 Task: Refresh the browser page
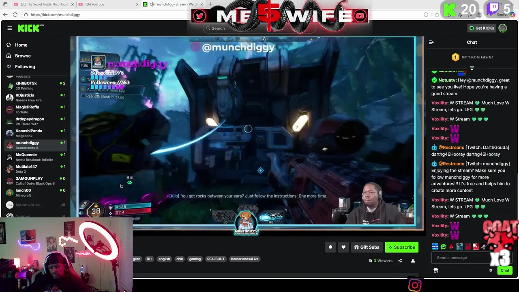(15, 15)
